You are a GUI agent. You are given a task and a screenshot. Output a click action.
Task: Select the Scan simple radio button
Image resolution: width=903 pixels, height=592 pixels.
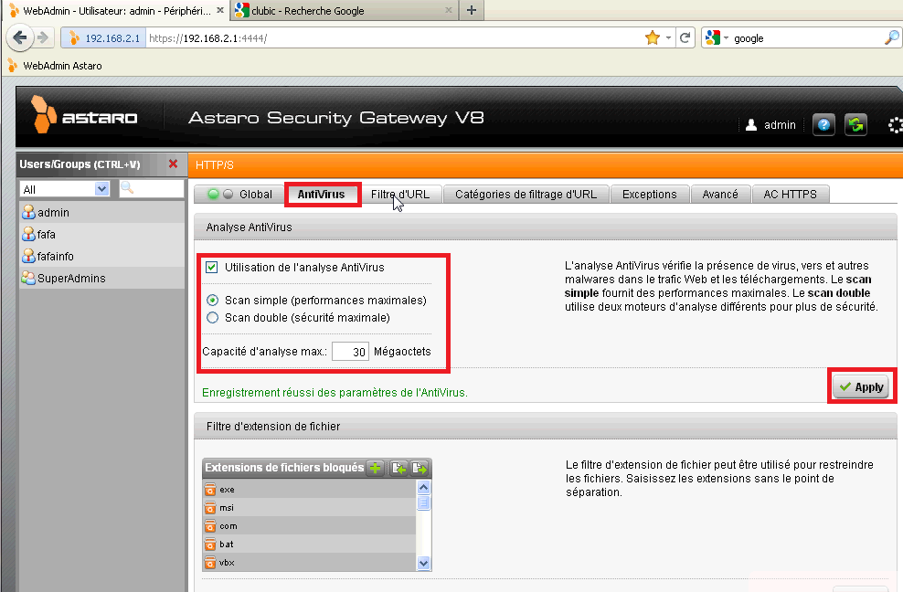tap(213, 300)
